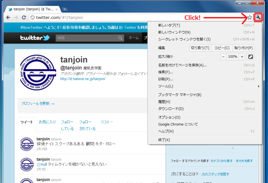Click the 100% zoom value
Screen dimensions: 268x183
(232, 57)
